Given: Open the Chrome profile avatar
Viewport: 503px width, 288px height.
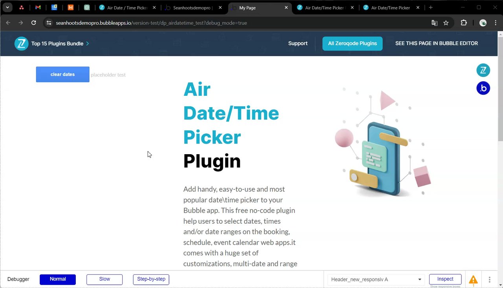Looking at the screenshot, I should click(x=483, y=23).
